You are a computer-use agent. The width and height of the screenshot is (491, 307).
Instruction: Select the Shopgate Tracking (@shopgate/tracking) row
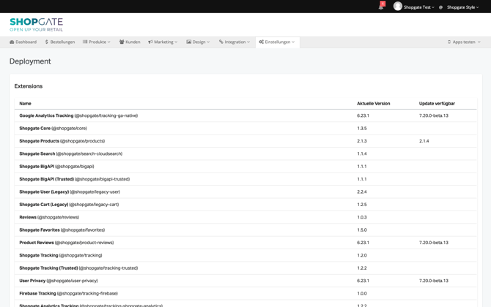pos(245,256)
